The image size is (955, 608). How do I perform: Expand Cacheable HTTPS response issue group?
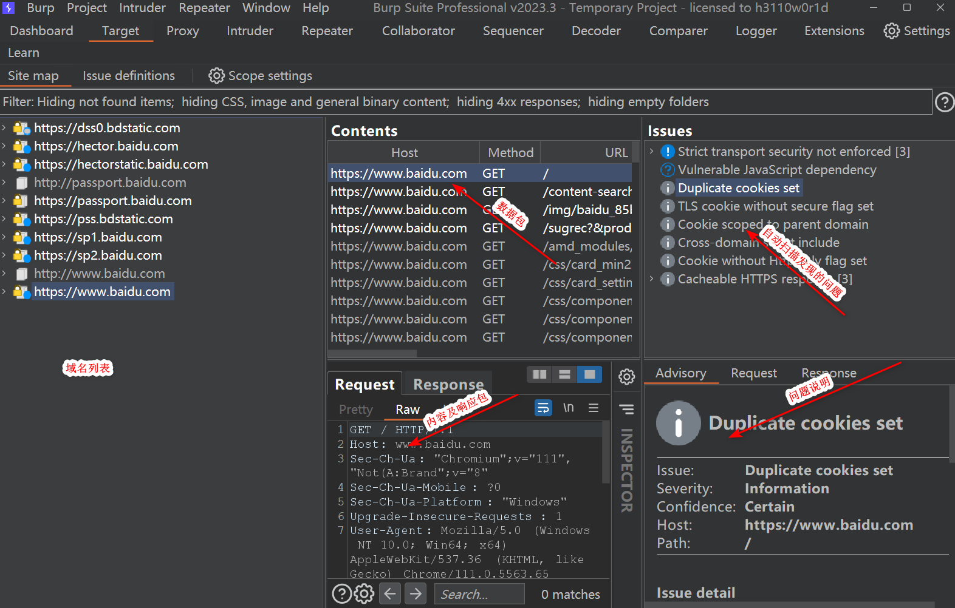point(652,279)
